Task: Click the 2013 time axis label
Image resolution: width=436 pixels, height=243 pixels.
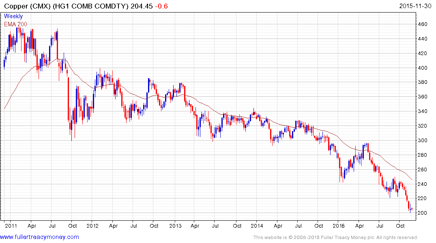Action: point(175,226)
